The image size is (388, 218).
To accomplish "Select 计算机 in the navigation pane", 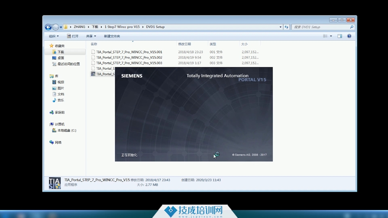I will [60, 124].
